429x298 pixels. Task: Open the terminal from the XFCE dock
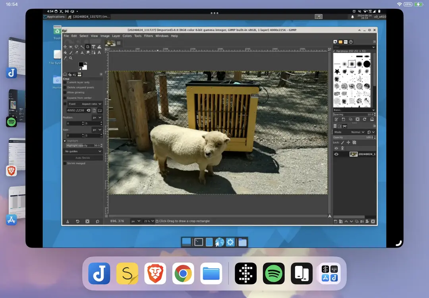(x=199, y=242)
